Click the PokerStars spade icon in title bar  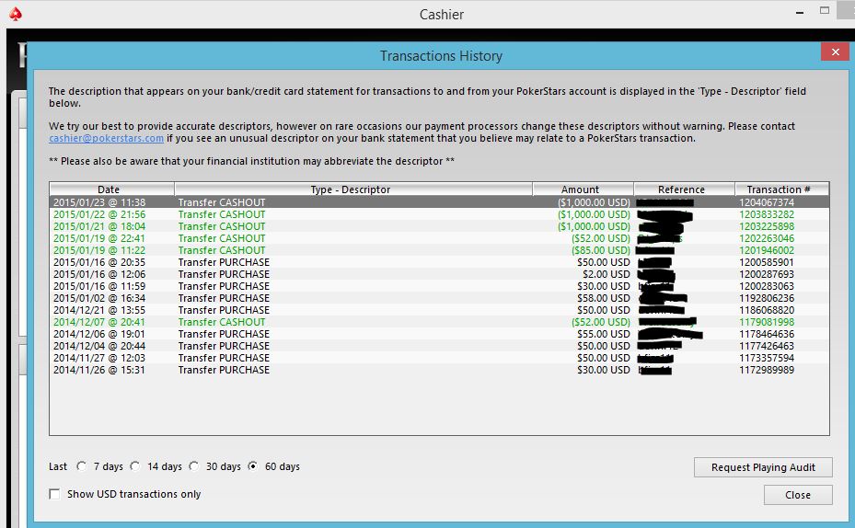(16, 14)
